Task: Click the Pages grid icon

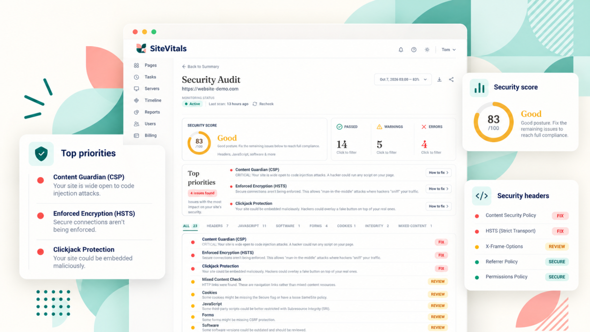Action: point(136,65)
